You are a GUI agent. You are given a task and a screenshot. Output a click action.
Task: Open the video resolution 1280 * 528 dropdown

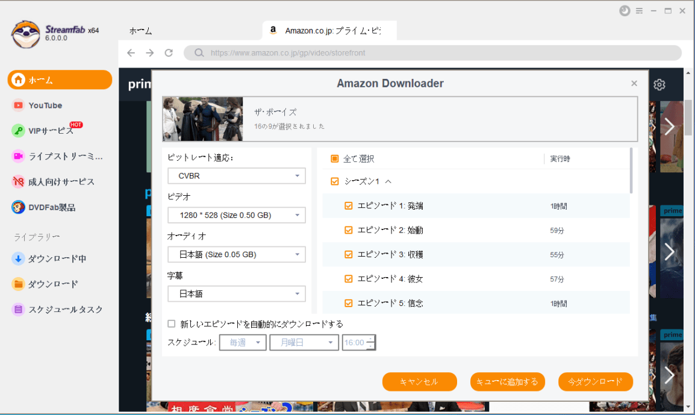coord(237,215)
